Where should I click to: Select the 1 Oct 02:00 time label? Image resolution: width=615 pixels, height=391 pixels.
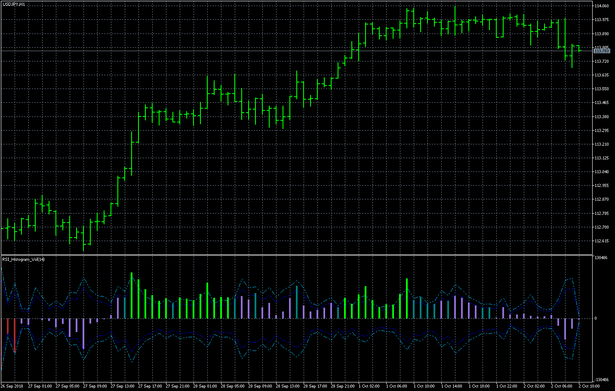369,386
